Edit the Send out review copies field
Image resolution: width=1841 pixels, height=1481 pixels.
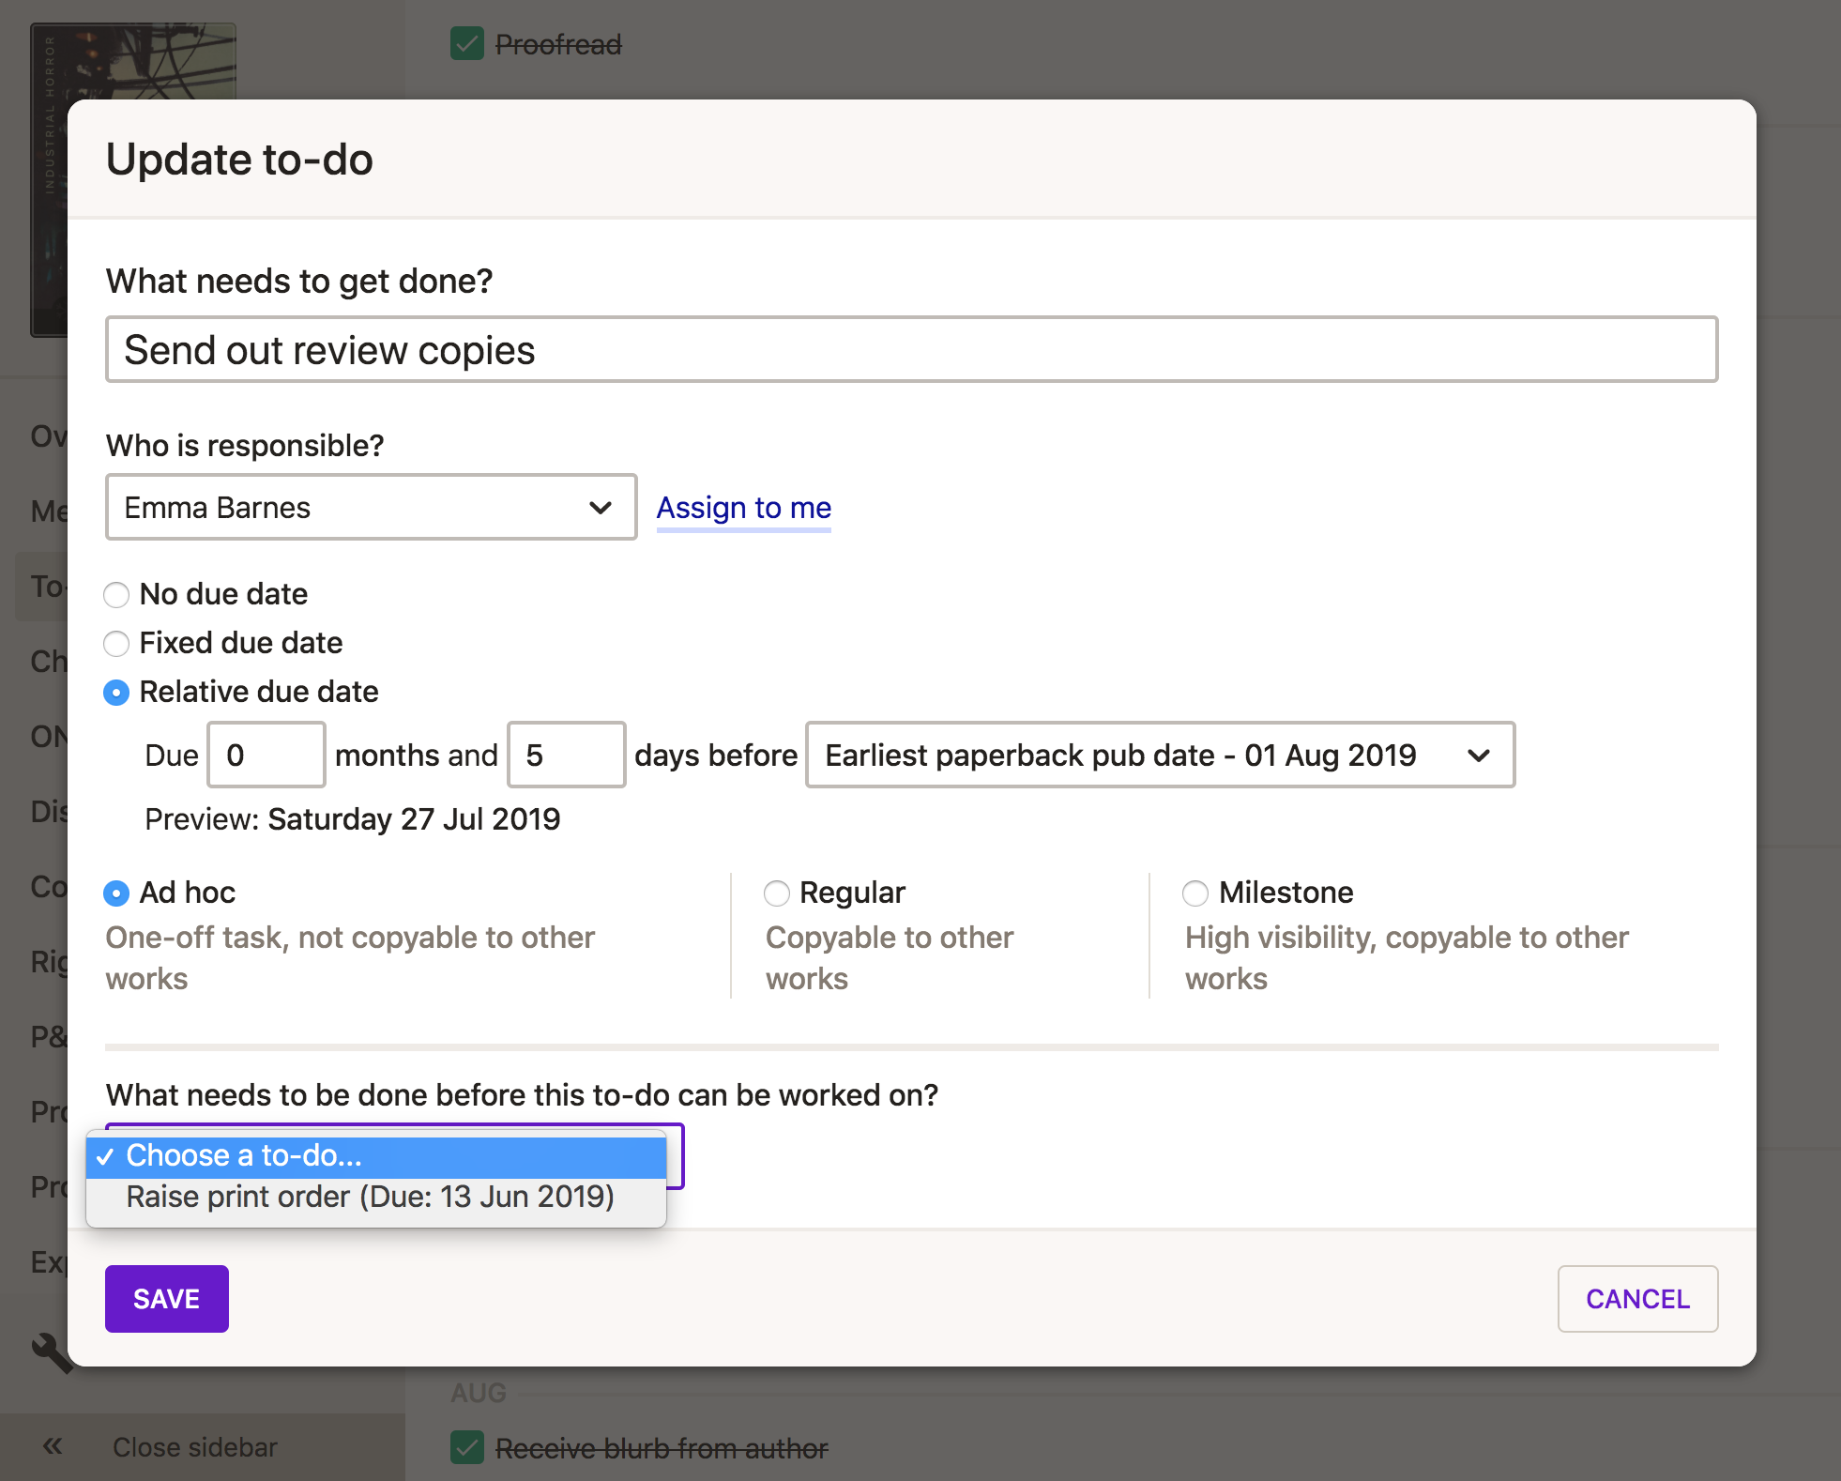(911, 349)
